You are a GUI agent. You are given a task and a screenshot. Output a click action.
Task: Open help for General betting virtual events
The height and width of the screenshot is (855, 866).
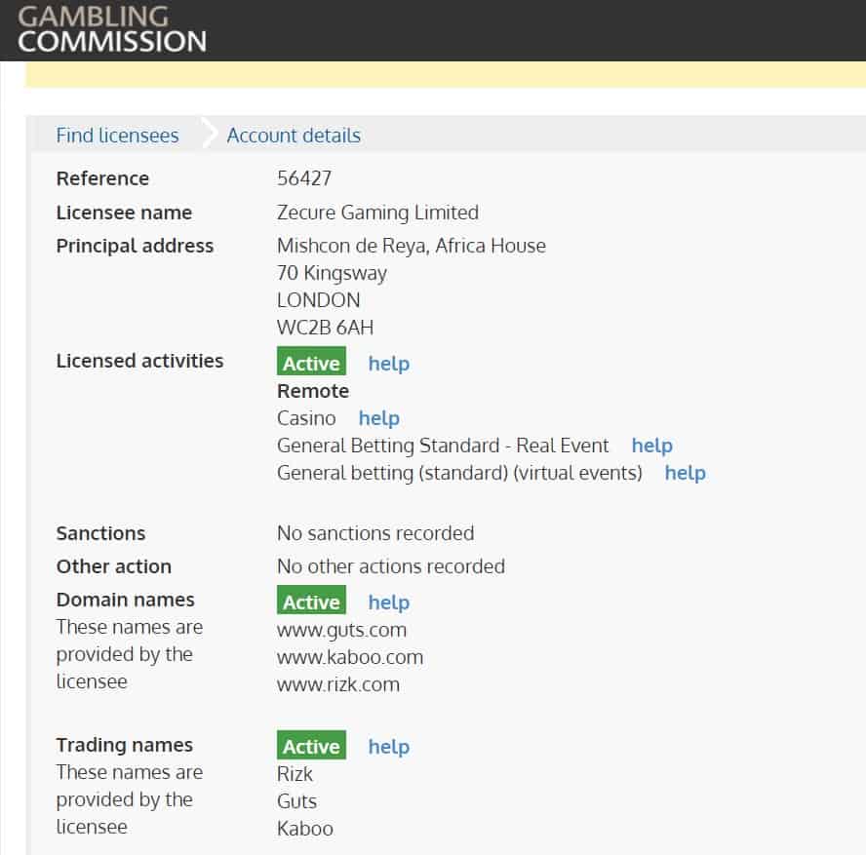[686, 474]
